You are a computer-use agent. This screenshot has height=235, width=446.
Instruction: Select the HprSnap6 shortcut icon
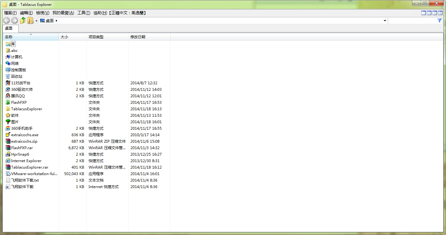[8, 154]
